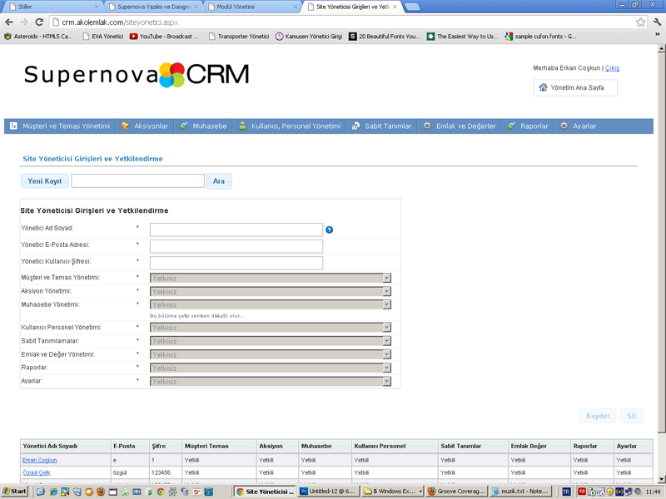Open the Ayarlar menu in the navigation bar
666x499 pixels.
click(x=578, y=126)
